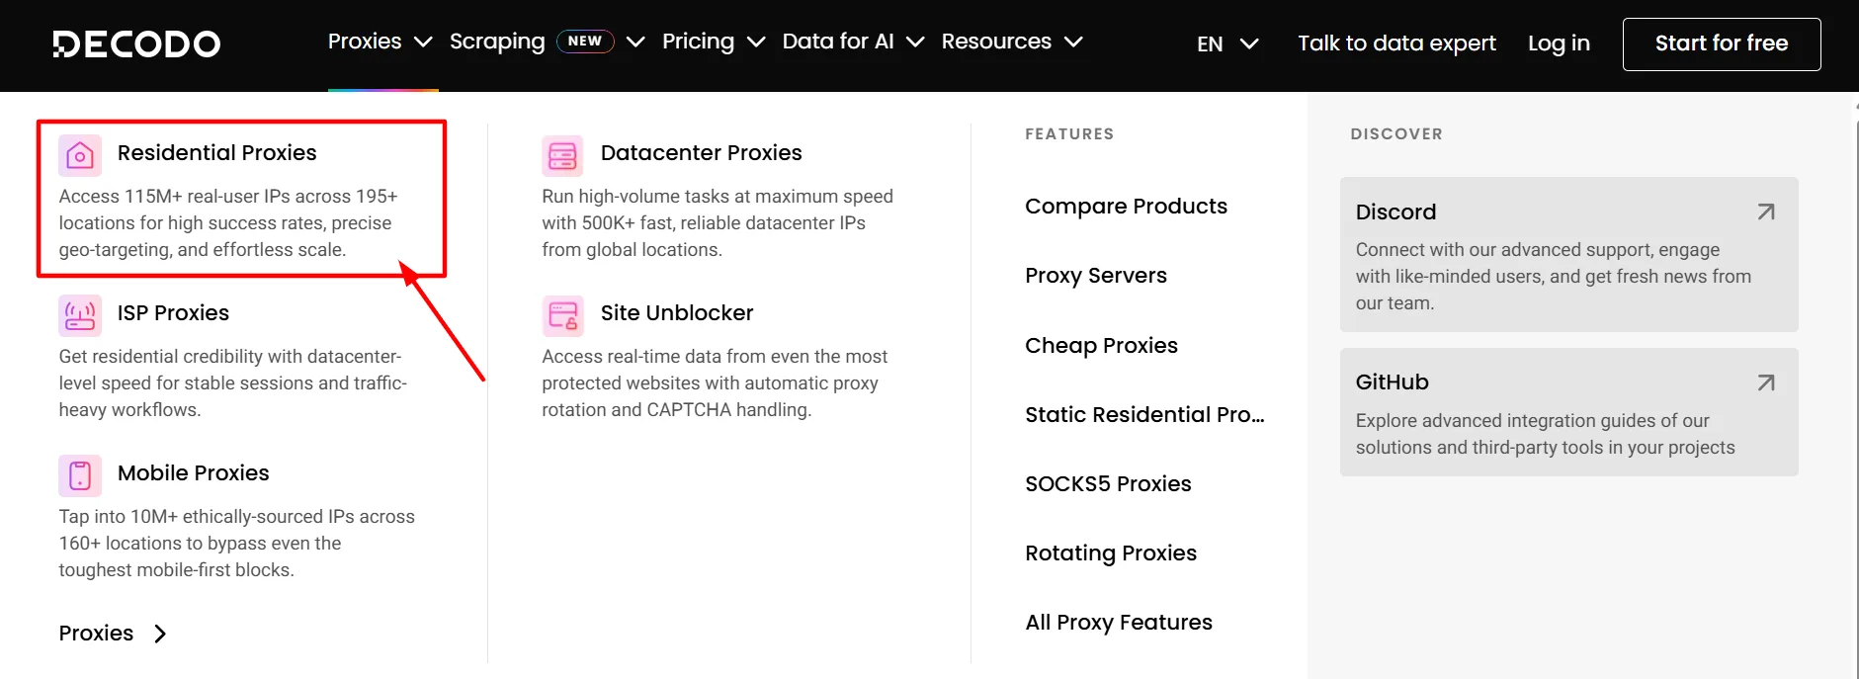Go to Cheap Proxies feature
Viewport: 1859px width, 679px height.
pyautogui.click(x=1101, y=346)
